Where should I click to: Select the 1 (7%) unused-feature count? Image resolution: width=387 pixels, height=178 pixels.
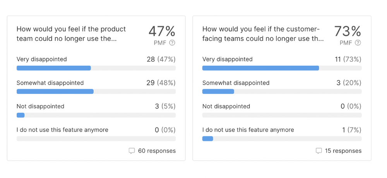click(x=352, y=130)
